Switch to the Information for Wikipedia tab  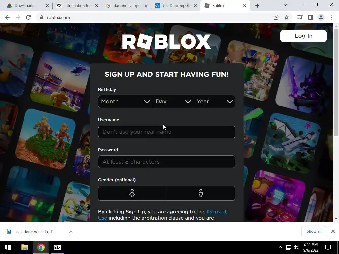74,6
